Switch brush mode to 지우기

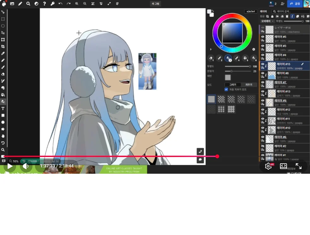click(249, 85)
